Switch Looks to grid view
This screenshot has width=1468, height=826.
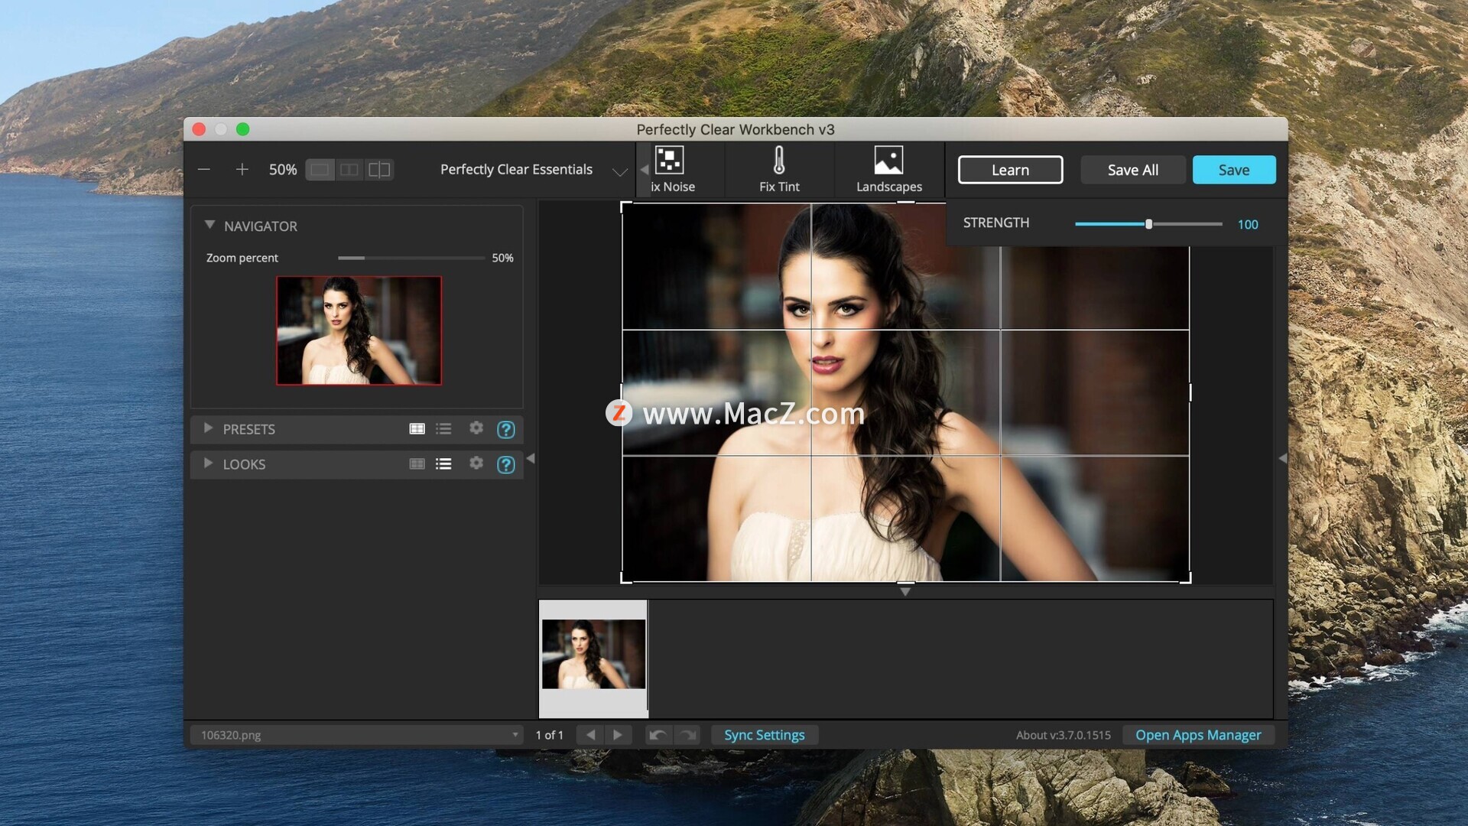417,463
